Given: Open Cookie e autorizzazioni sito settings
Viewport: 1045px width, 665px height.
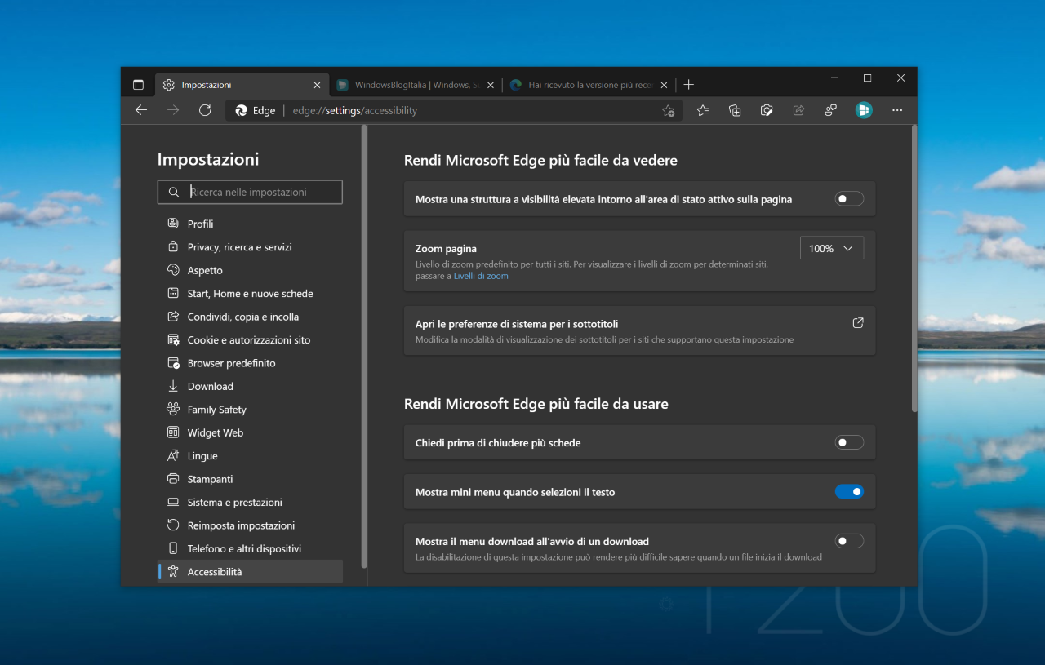Looking at the screenshot, I should point(249,340).
